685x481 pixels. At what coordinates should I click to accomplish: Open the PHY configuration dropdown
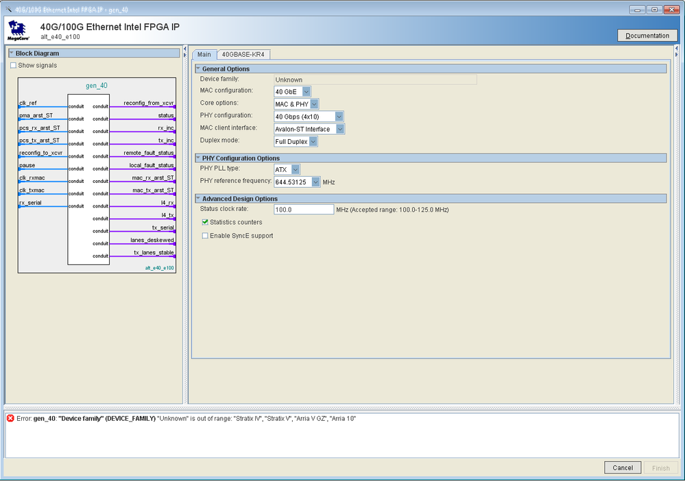(x=339, y=116)
